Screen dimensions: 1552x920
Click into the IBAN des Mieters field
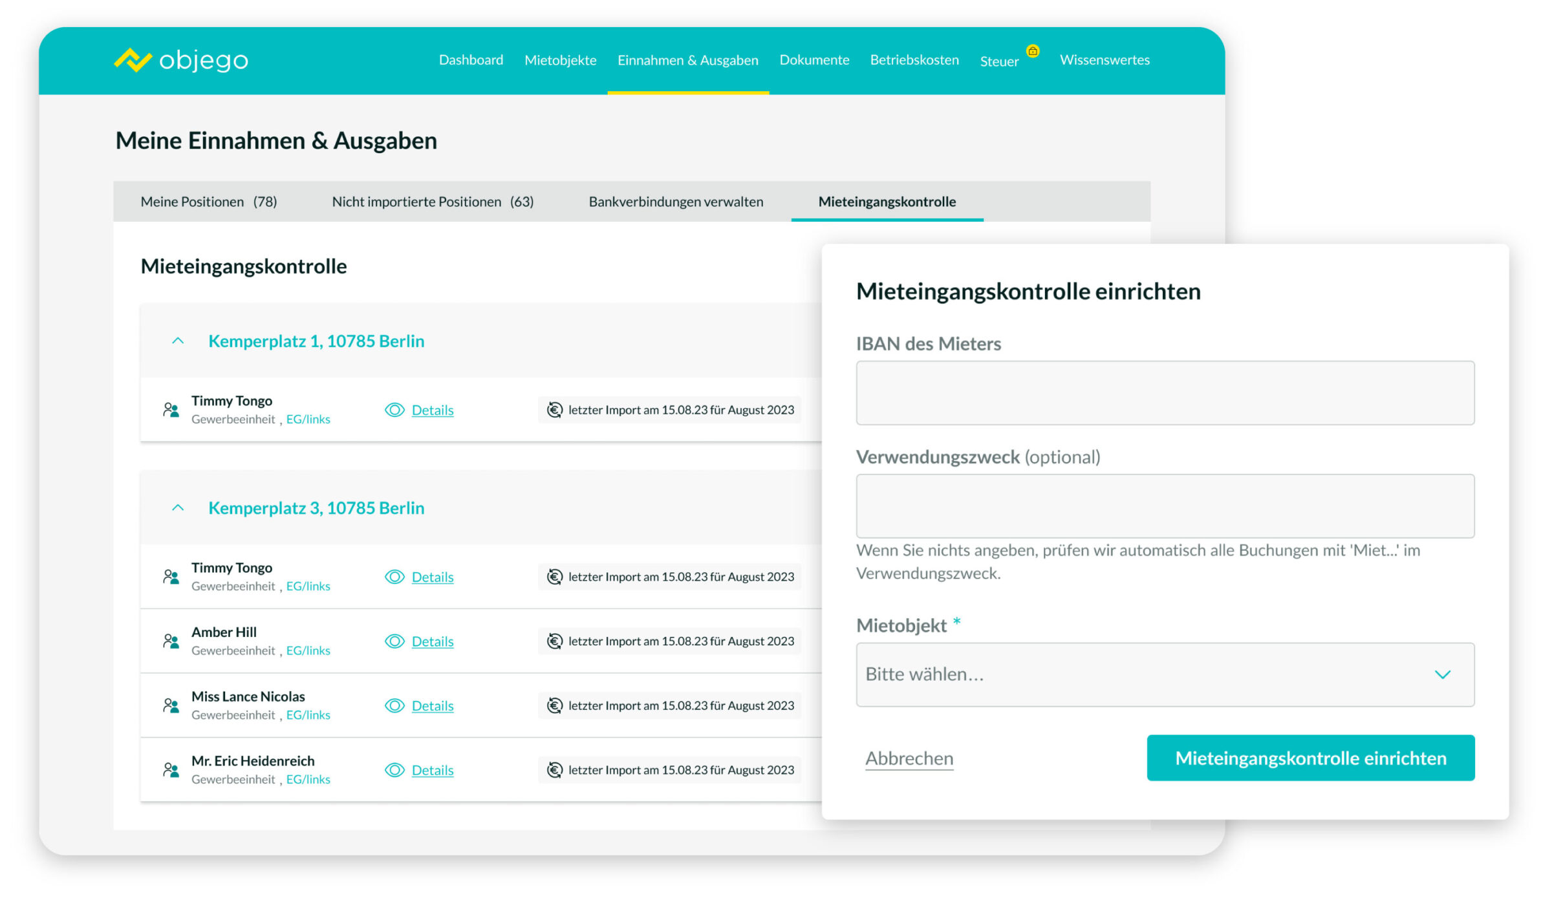tap(1165, 393)
